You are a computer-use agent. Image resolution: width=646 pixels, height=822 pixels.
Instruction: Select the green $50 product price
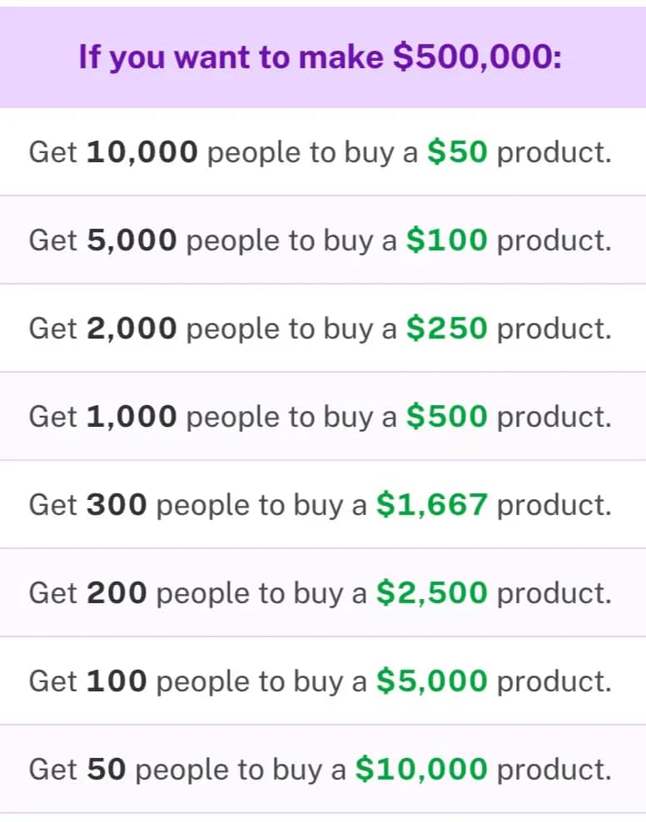pos(457,152)
